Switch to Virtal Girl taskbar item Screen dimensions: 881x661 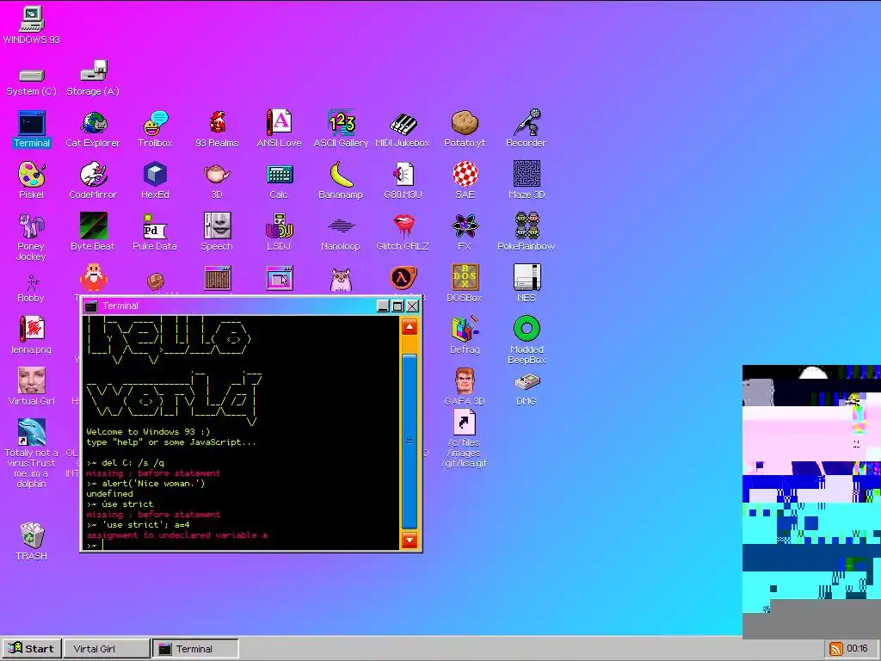(107, 649)
